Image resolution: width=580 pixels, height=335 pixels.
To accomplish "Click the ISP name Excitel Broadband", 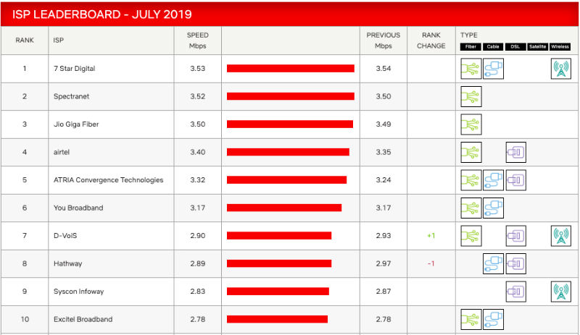I will tap(83, 319).
